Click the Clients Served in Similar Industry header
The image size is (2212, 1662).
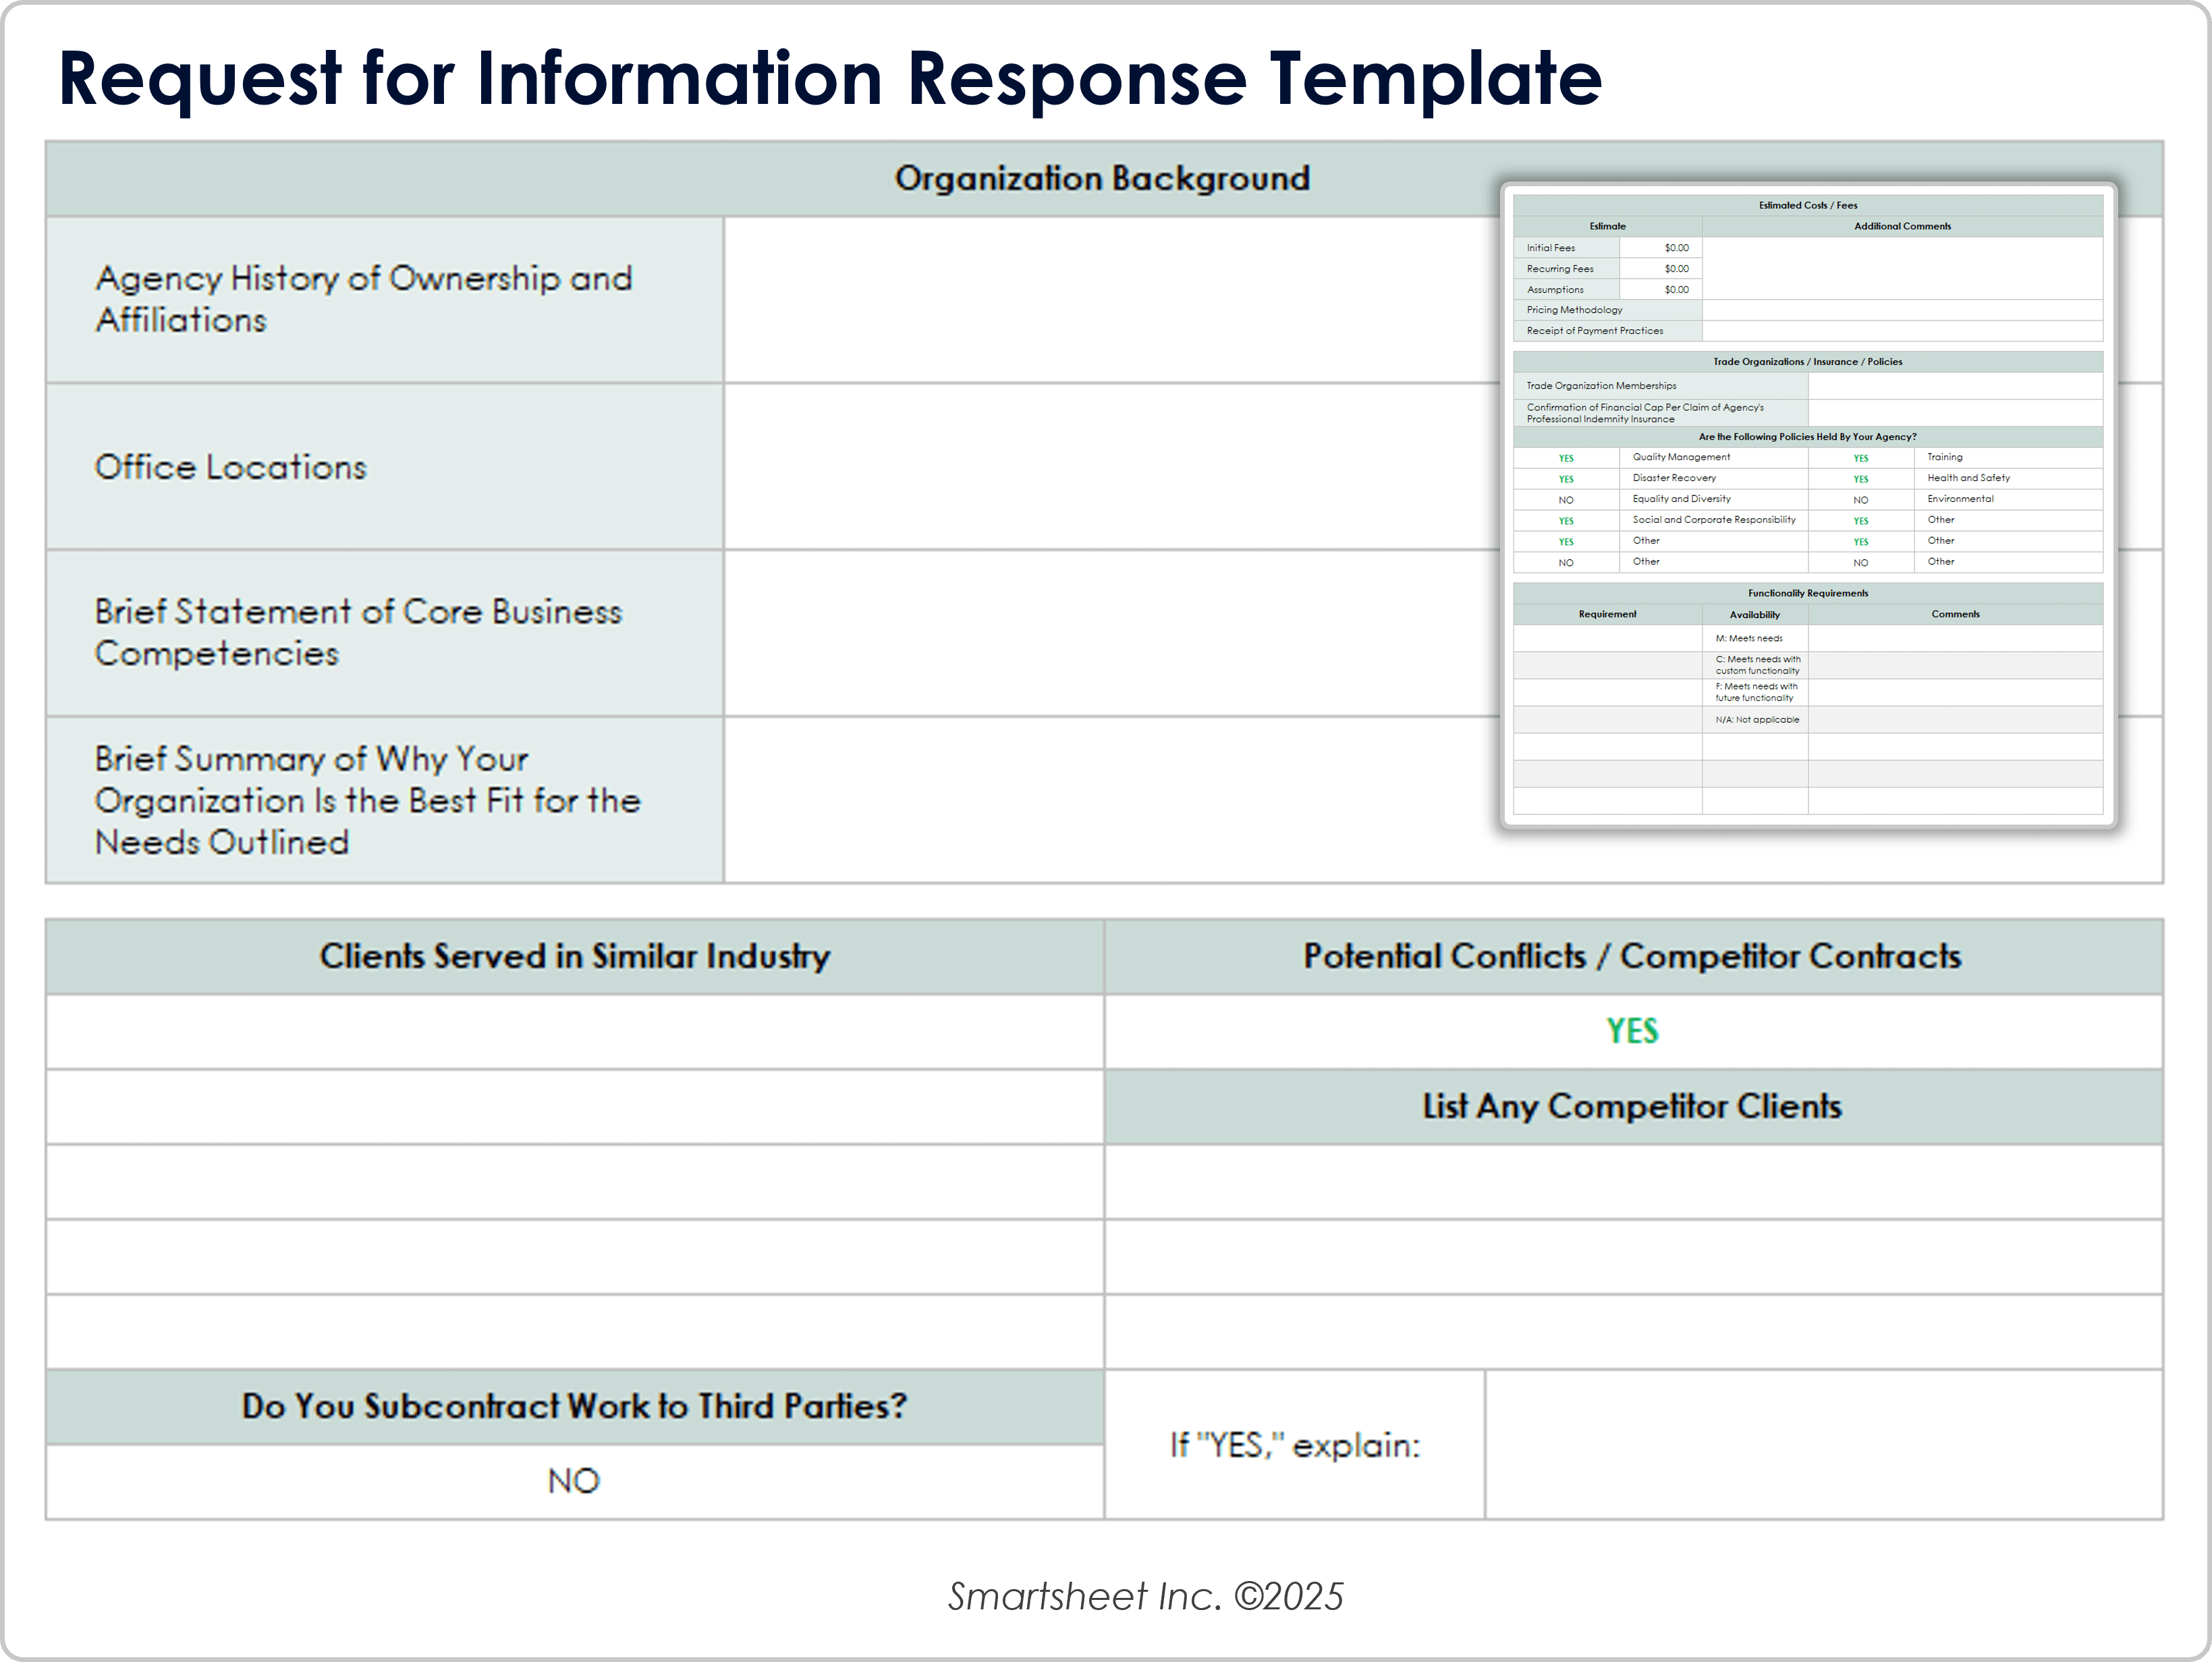pos(574,956)
